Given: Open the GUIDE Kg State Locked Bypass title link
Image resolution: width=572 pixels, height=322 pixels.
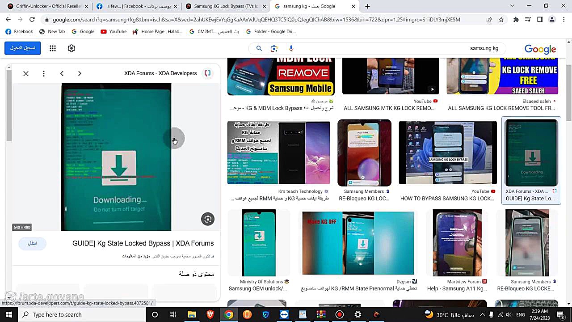Looking at the screenshot, I should click(143, 243).
